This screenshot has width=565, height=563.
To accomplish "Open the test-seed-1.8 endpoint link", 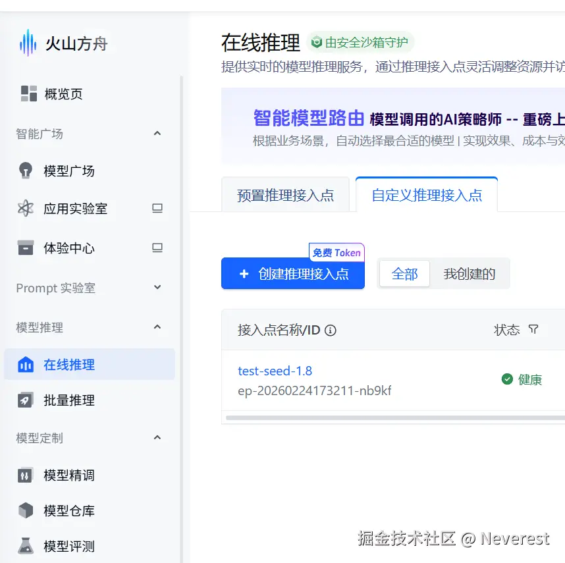I will point(275,371).
